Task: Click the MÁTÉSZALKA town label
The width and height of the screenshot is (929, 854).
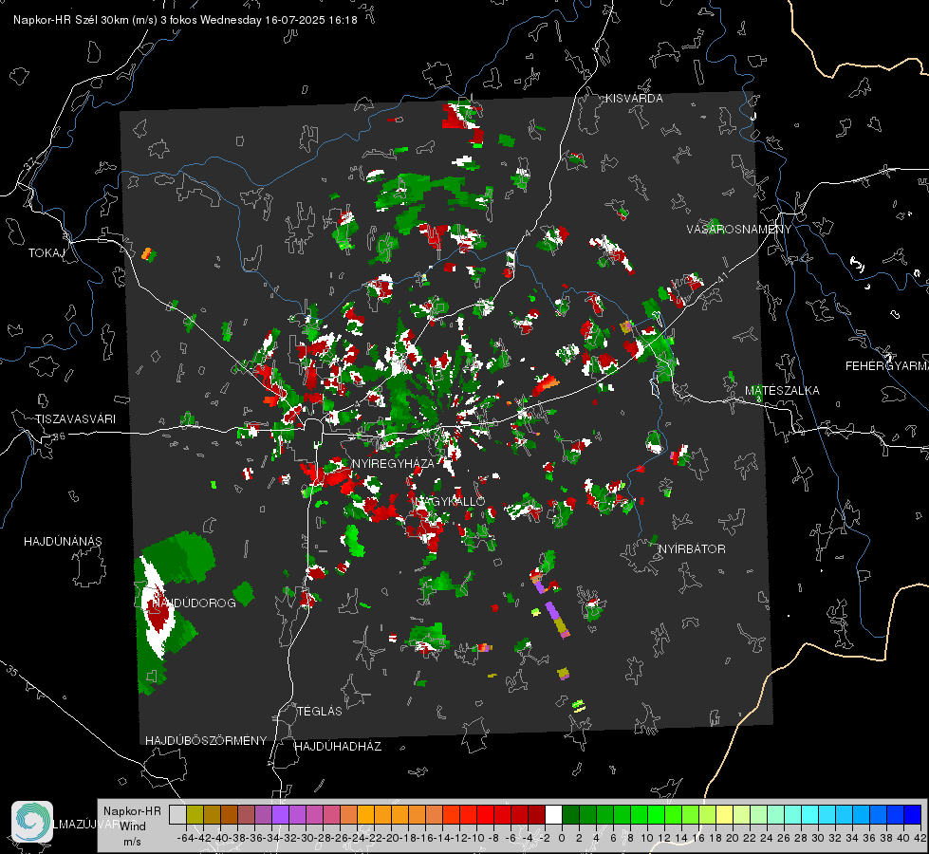Action: 782,391
